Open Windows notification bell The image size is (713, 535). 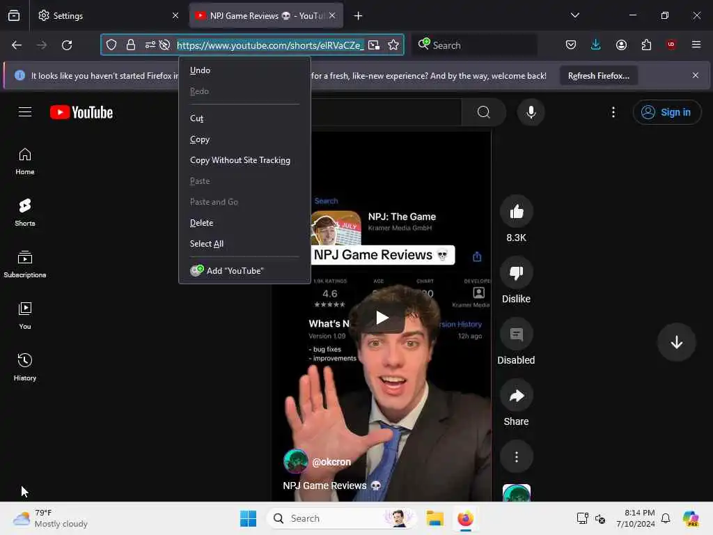pos(666,518)
